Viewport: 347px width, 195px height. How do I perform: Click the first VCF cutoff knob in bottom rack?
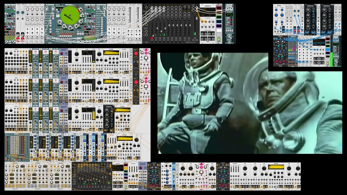pos(183,168)
